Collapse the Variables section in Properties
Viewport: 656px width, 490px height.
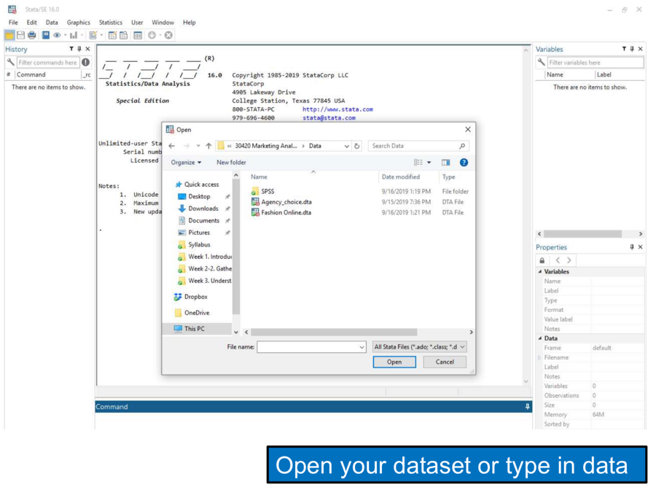point(540,271)
